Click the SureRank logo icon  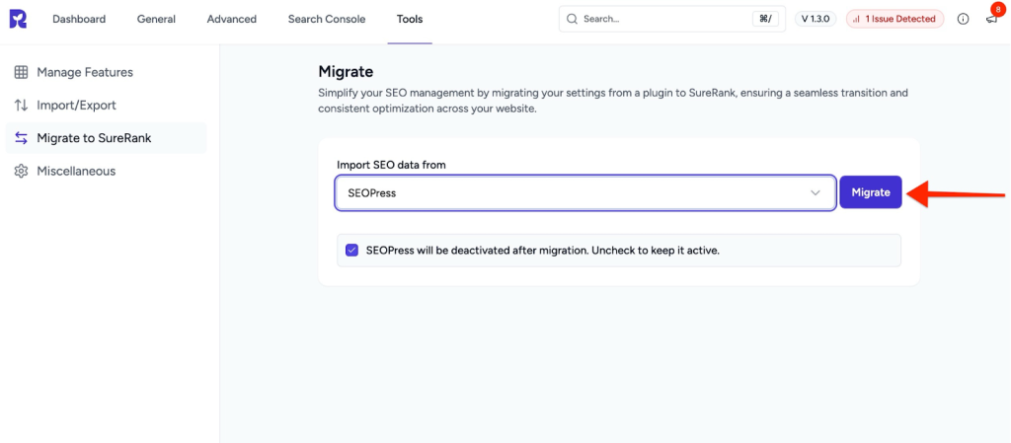(18, 20)
